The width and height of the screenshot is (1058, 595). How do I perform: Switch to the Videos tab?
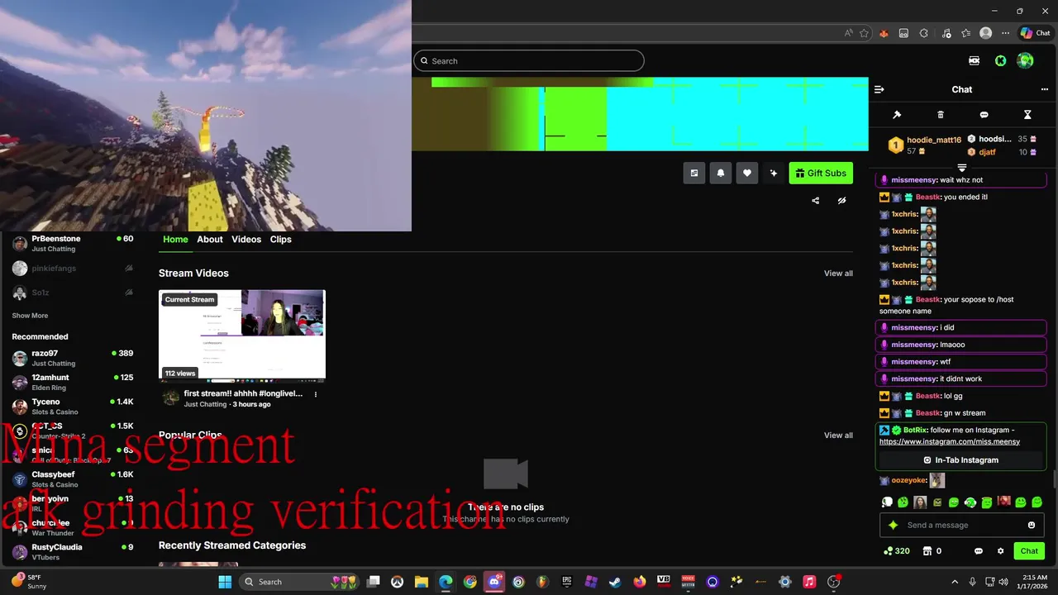(246, 239)
